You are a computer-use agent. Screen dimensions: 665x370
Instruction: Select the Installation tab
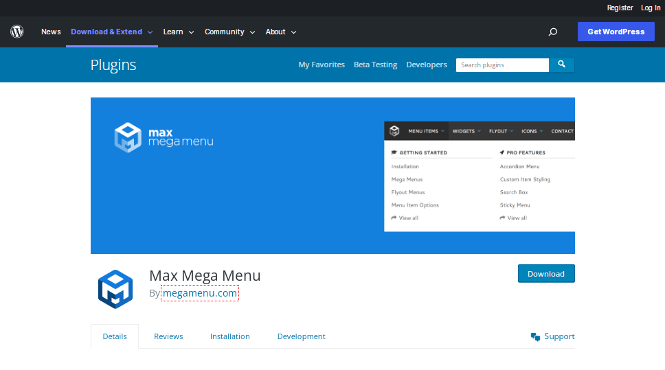229,336
